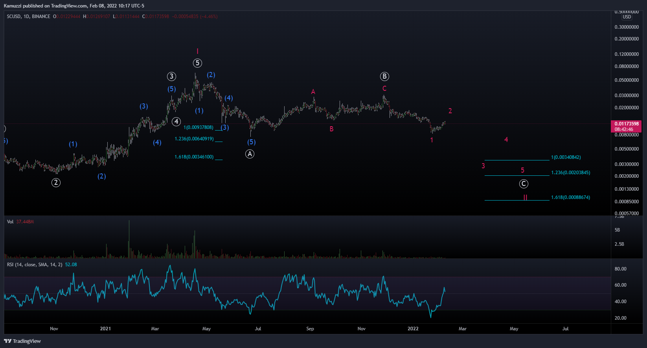Select the circled C wave label
This screenshot has width=647, height=348.
click(x=524, y=184)
